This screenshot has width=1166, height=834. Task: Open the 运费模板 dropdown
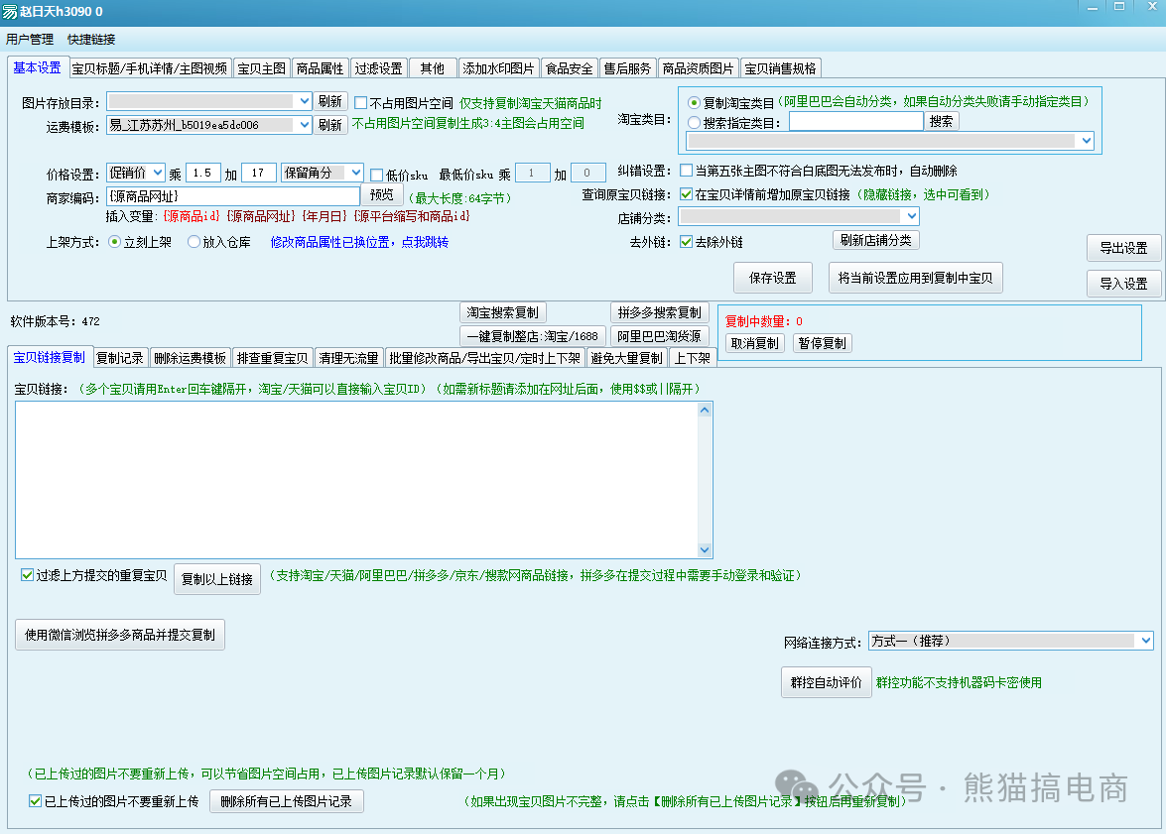coord(303,125)
